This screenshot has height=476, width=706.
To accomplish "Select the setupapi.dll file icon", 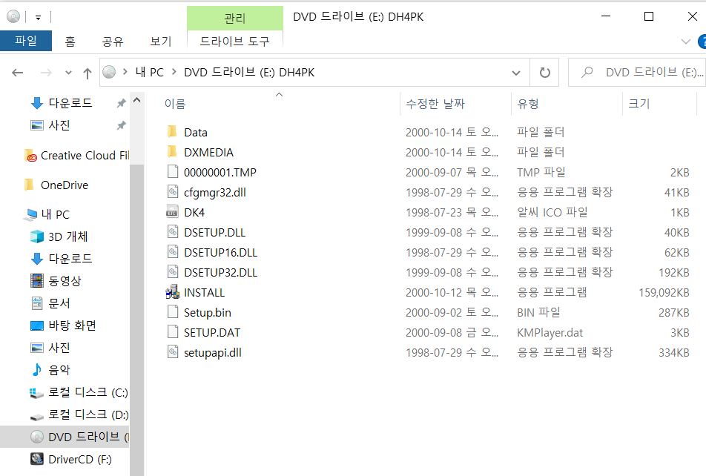I will (173, 352).
